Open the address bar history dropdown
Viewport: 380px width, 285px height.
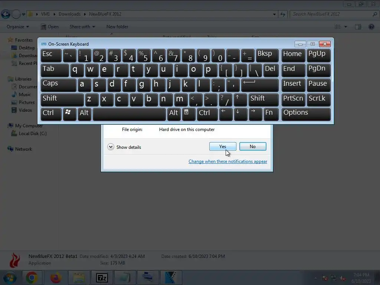click(274, 14)
